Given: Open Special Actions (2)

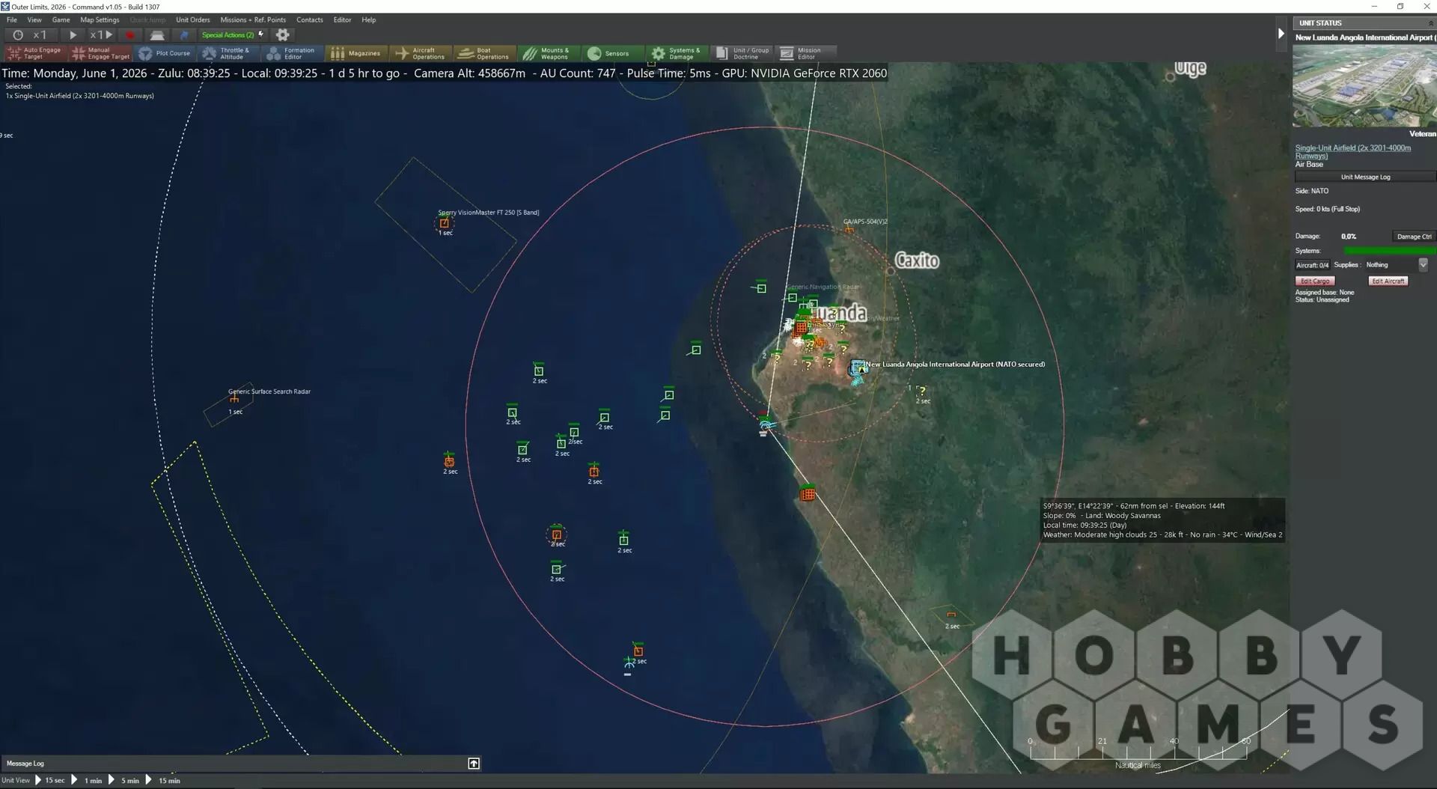Looking at the screenshot, I should [233, 35].
